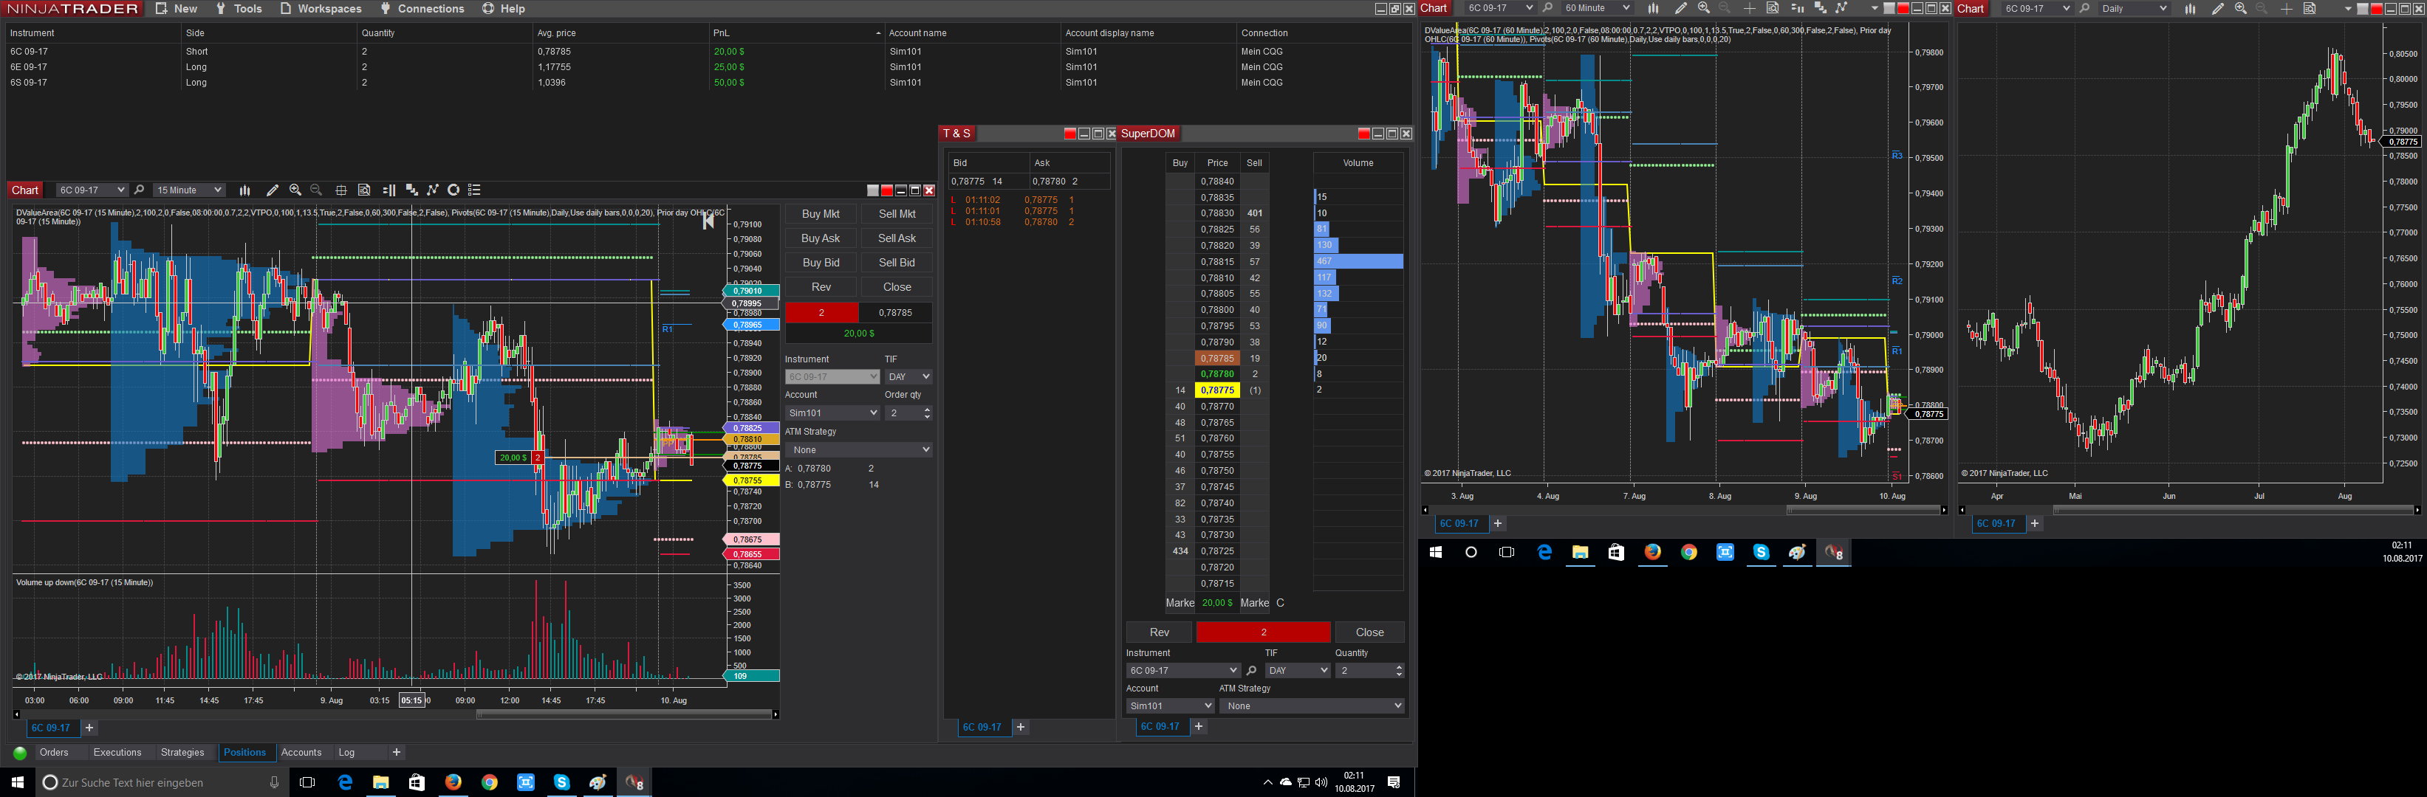Viewport: 2427px width, 797px height.
Task: Toggle cross hair in 15 Minute chart toolbar
Action: pos(341,190)
